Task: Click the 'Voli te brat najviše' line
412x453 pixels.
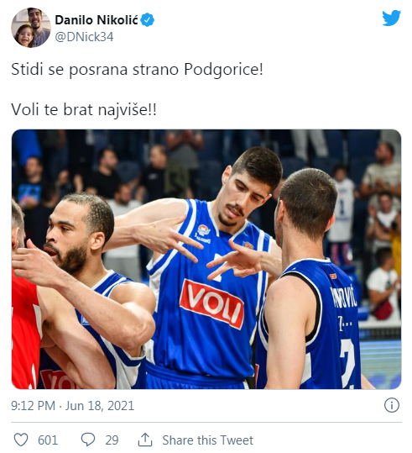Action: [84, 110]
